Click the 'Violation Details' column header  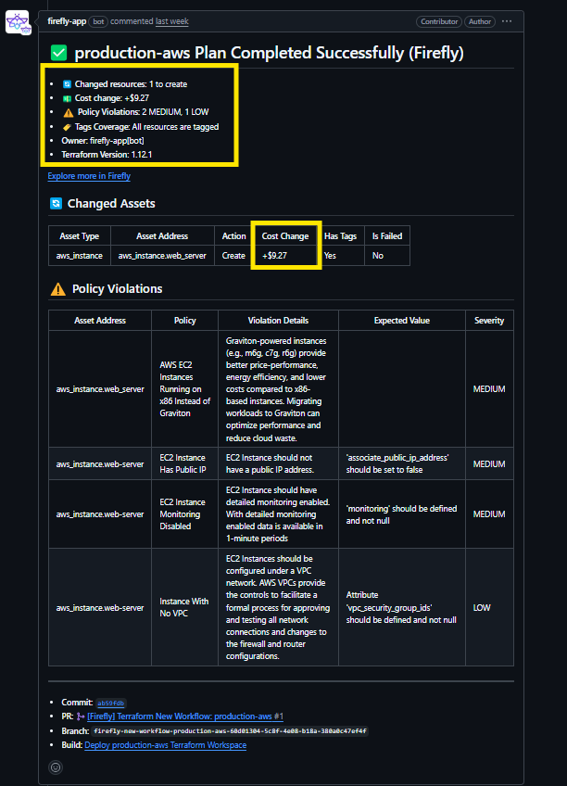(x=278, y=321)
